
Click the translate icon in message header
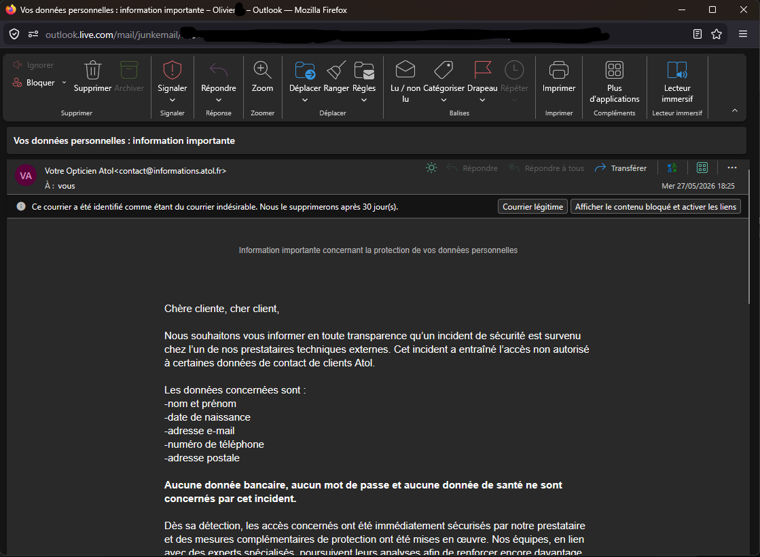pos(672,168)
